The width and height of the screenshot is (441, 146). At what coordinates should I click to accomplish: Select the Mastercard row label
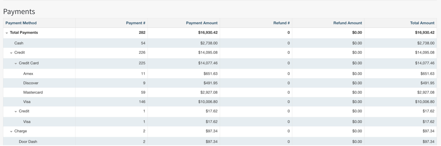point(33,92)
